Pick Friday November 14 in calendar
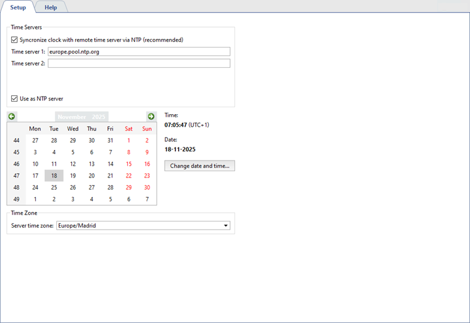 (x=110, y=164)
